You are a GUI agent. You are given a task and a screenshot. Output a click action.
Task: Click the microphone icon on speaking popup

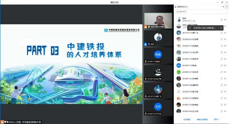(x=190, y=28)
